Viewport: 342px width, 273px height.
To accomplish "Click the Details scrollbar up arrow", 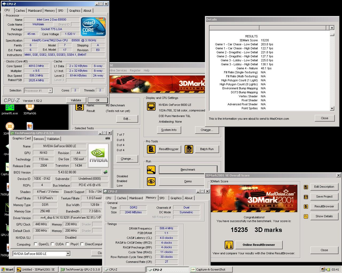I will (332, 28).
